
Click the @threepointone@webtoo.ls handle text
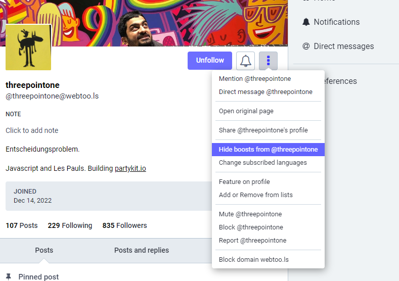[x=52, y=96]
